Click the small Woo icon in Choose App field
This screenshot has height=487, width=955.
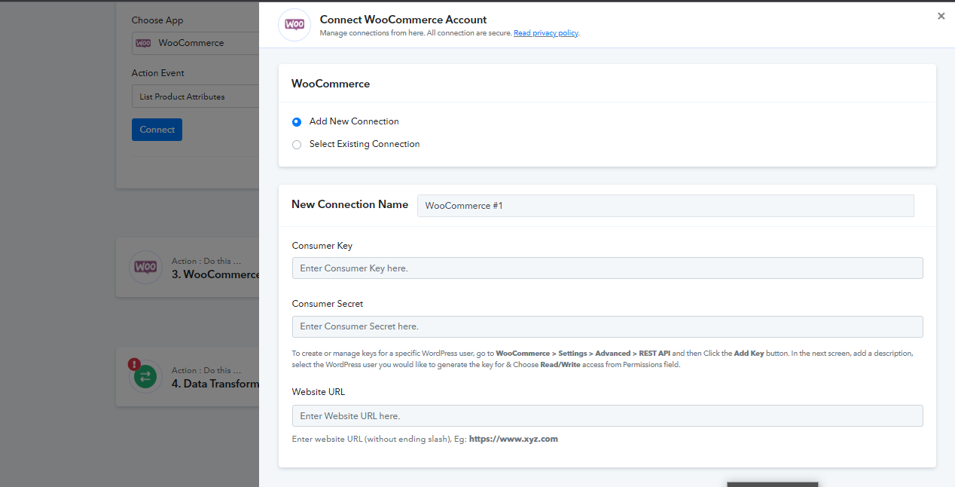(143, 43)
